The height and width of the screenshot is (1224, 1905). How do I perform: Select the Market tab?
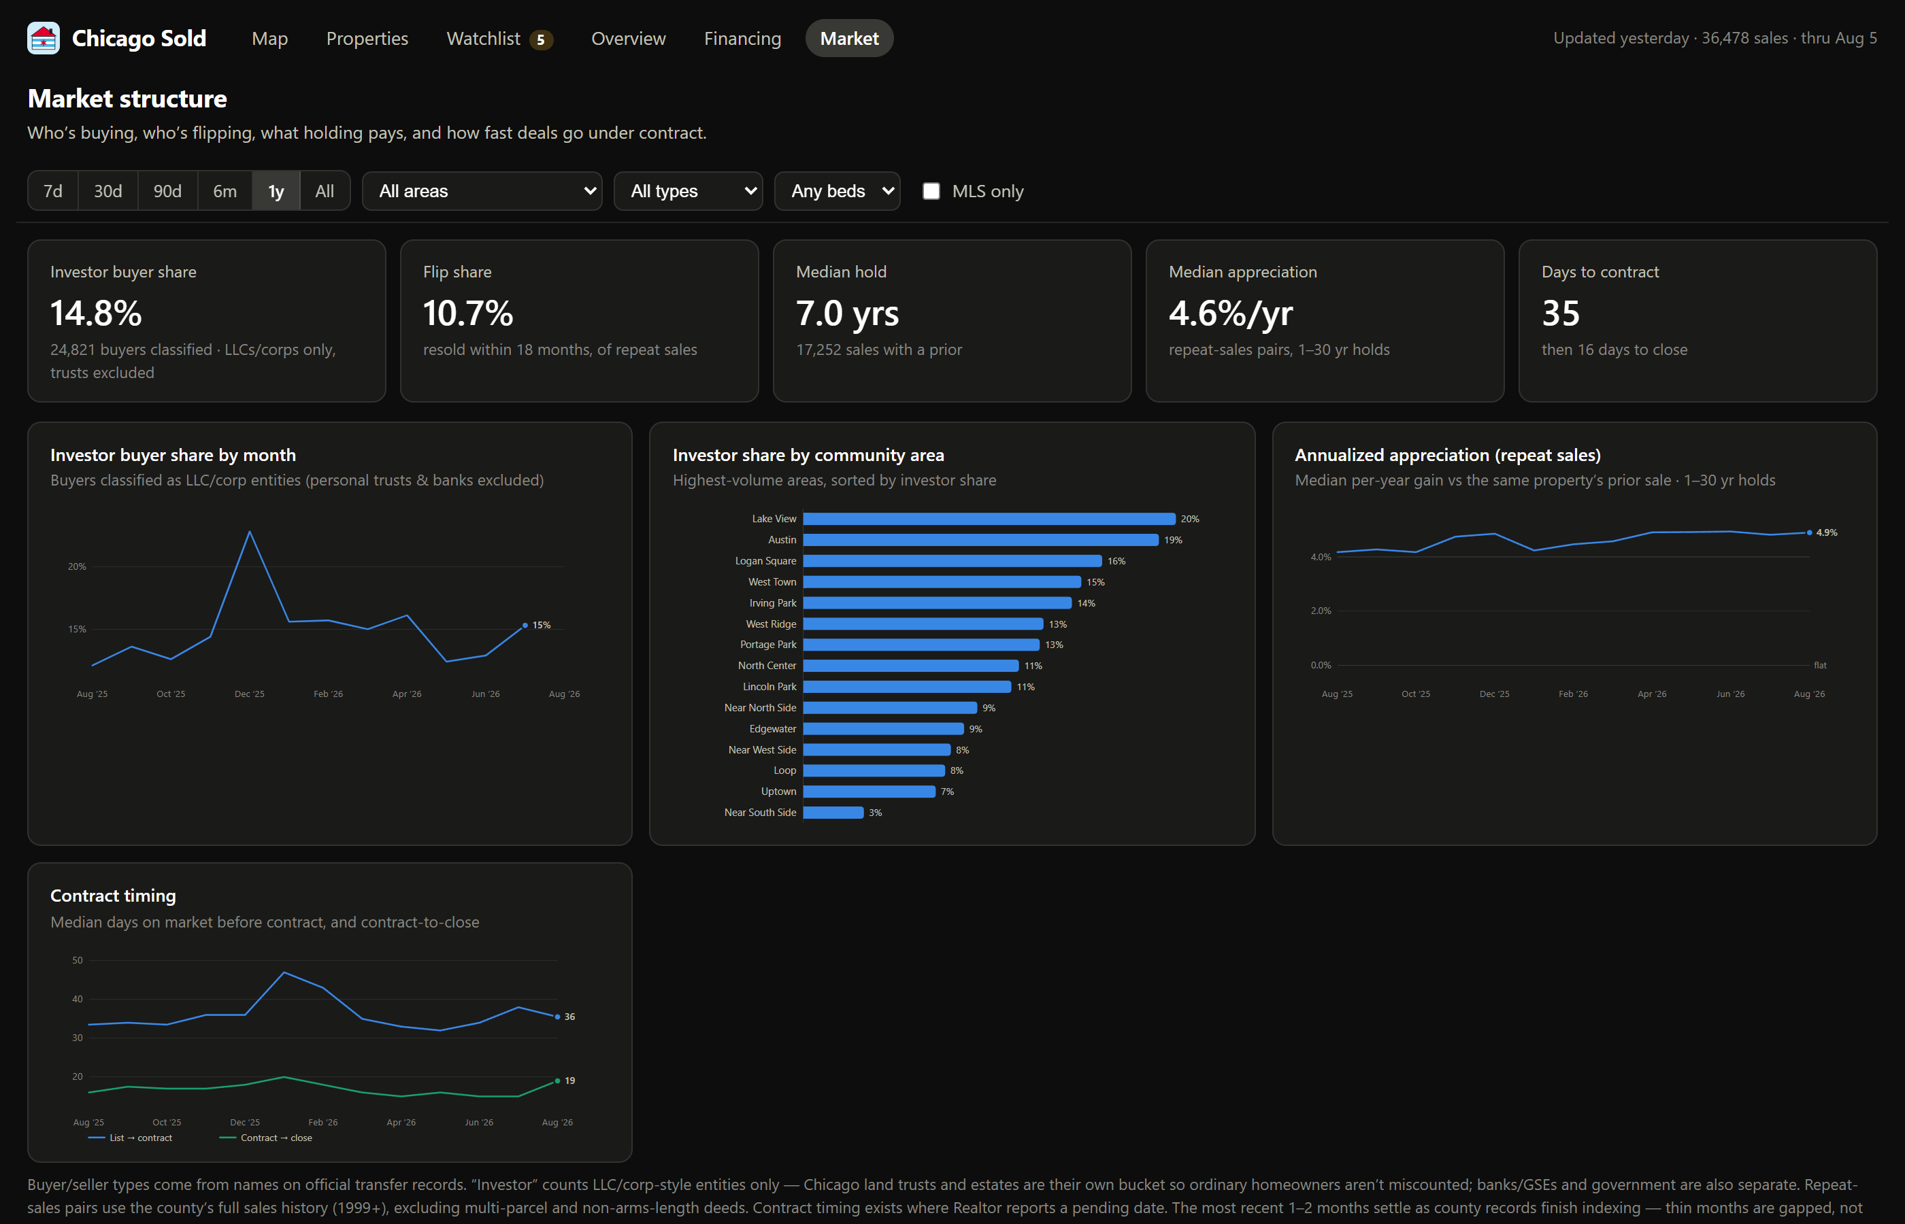(x=849, y=38)
